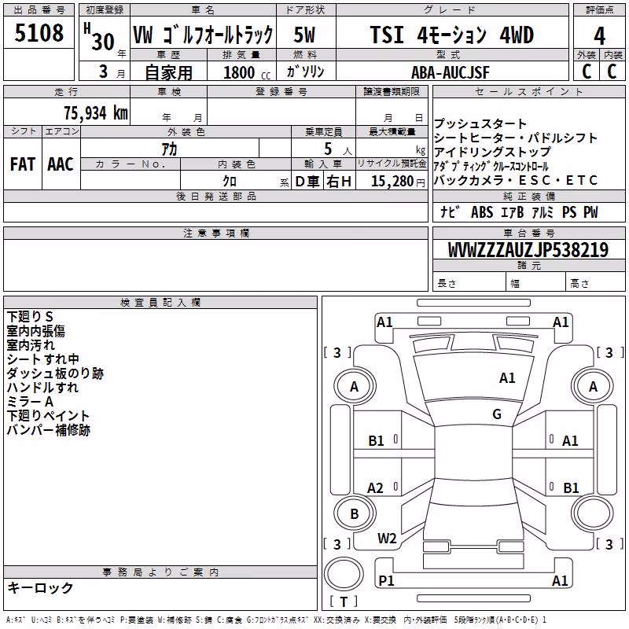The height and width of the screenshot is (629, 629).
Task: Click the 登録番号 header label
Action: tap(281, 92)
